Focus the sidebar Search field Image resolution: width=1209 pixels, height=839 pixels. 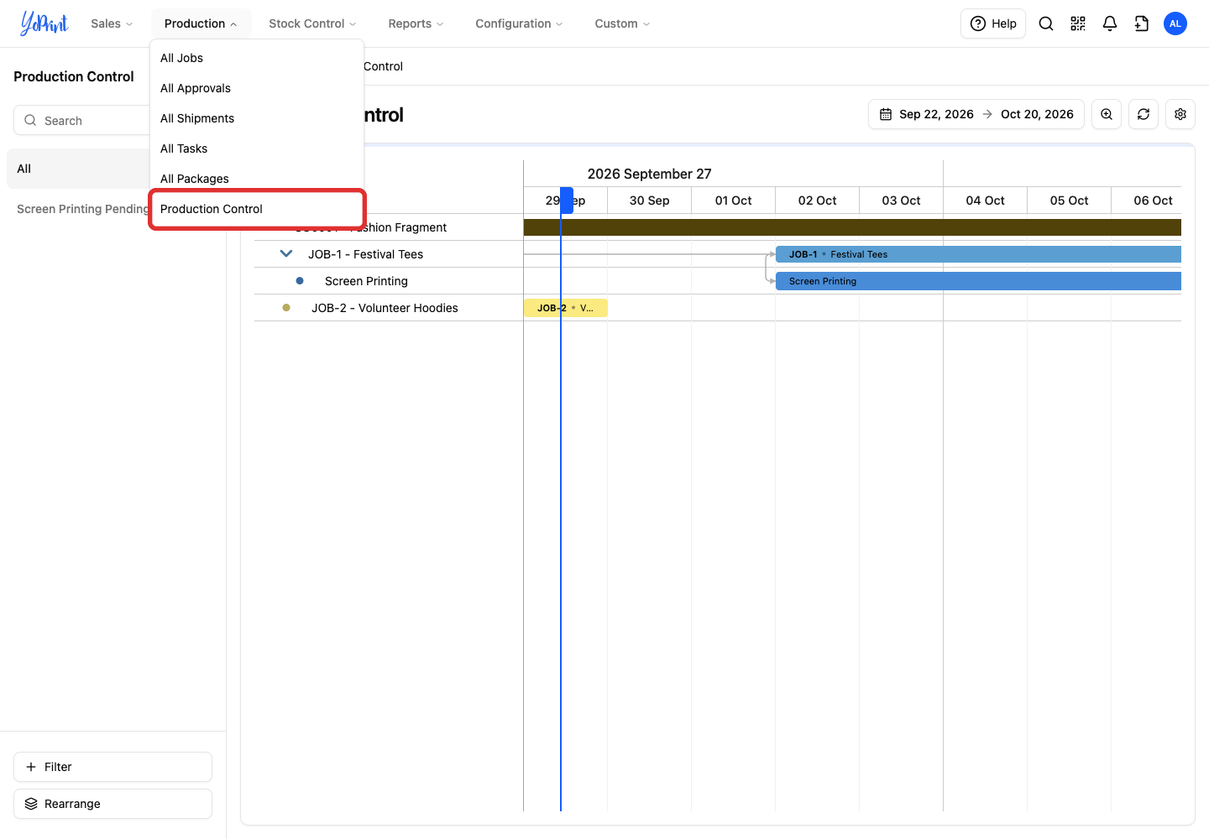point(82,120)
